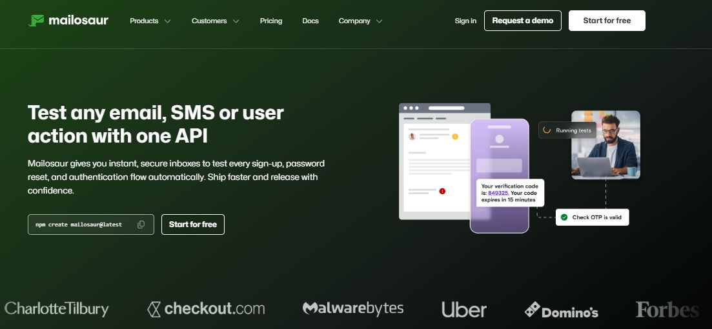Go to the Pricing page
Image resolution: width=712 pixels, height=329 pixels.
coord(271,21)
